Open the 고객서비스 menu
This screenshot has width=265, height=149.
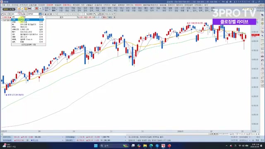pyautogui.click(x=198, y=5)
